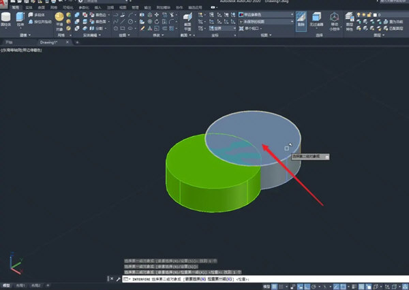Switch to the Drawing1 file tab
The width and height of the screenshot is (409, 290).
point(49,42)
